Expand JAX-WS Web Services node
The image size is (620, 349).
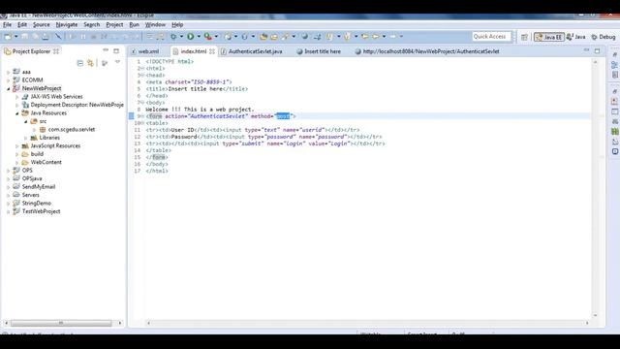tap(17, 97)
